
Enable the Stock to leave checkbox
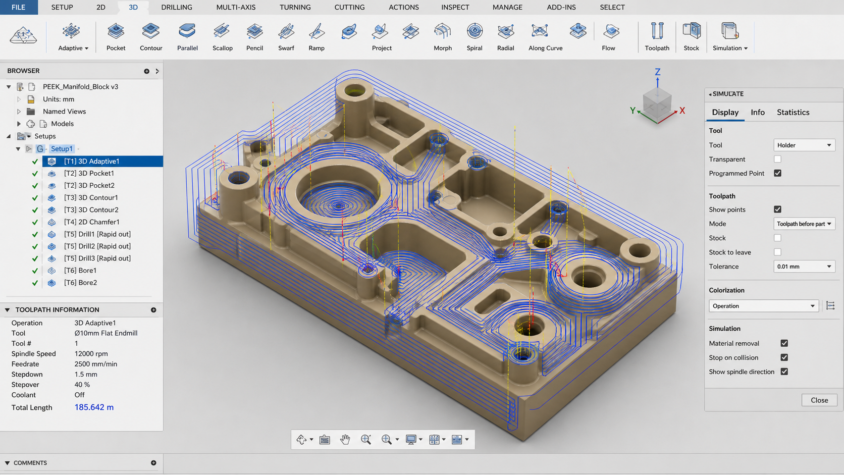coord(777,252)
